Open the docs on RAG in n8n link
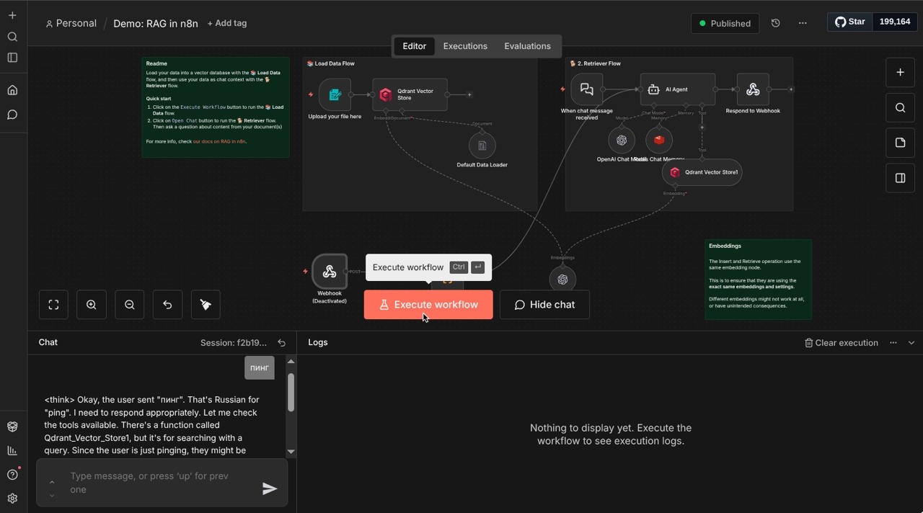 [x=219, y=141]
